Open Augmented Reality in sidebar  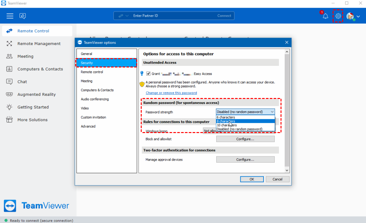pyautogui.click(x=37, y=94)
